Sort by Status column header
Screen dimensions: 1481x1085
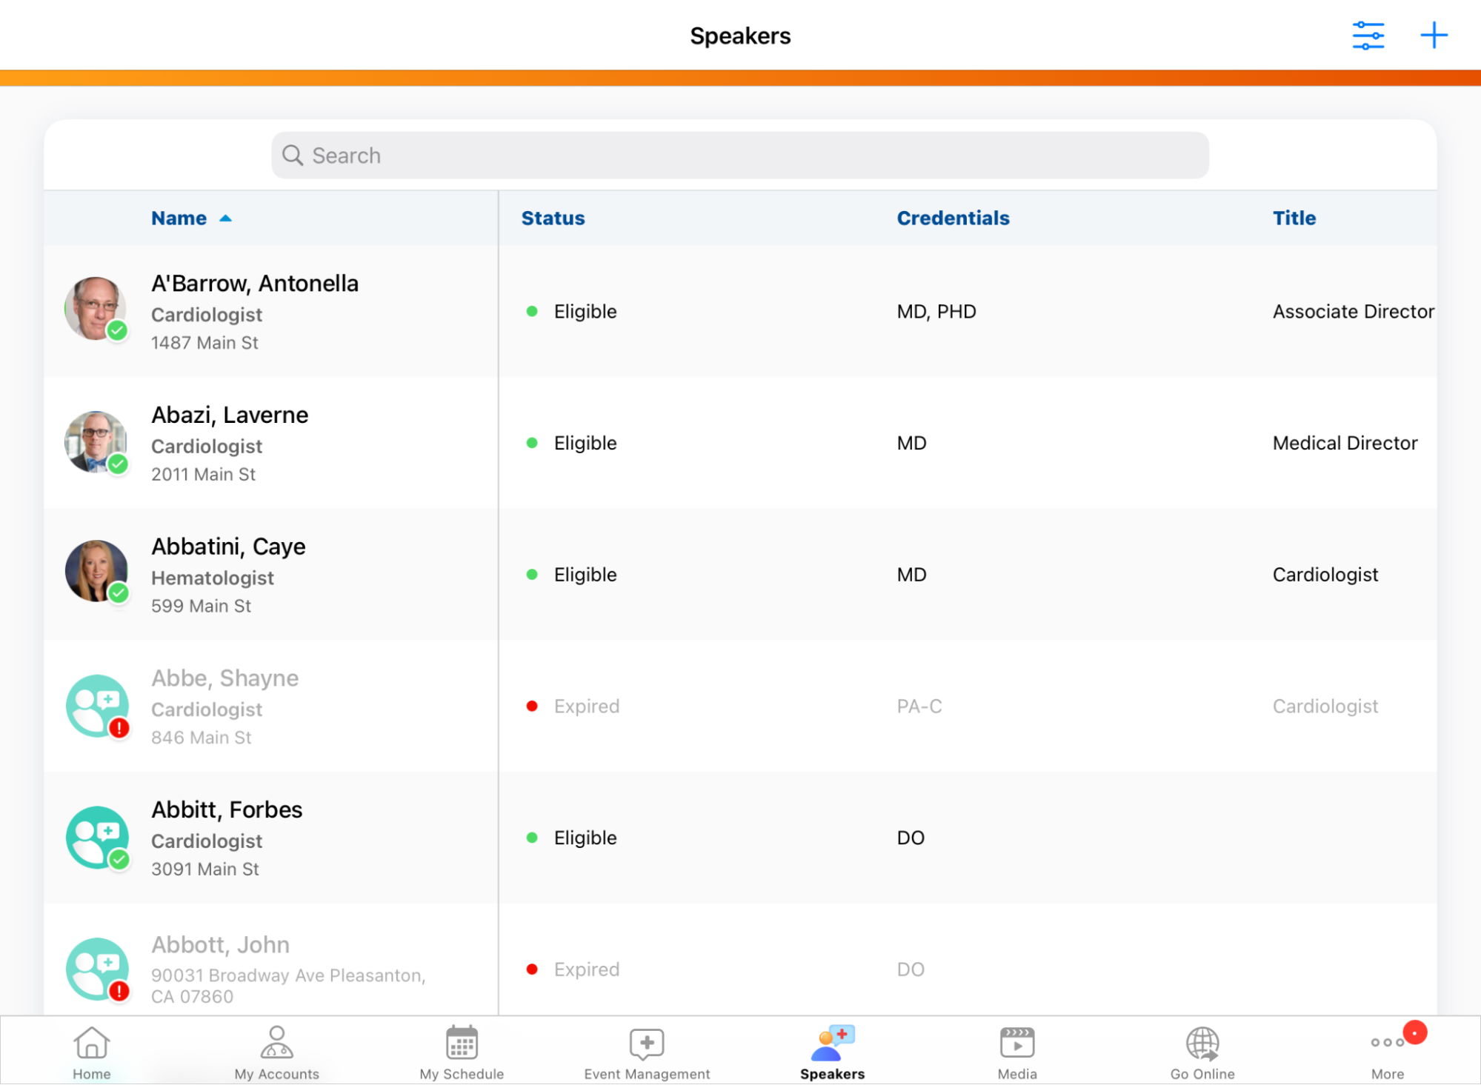pyautogui.click(x=553, y=218)
